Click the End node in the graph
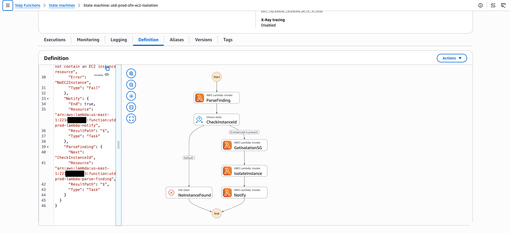The width and height of the screenshot is (510, 233). pyautogui.click(x=217, y=213)
